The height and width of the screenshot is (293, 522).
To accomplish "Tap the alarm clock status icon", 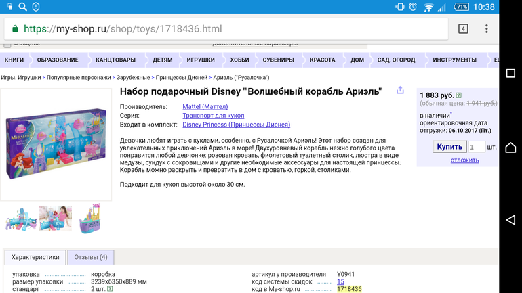I will (413, 7).
